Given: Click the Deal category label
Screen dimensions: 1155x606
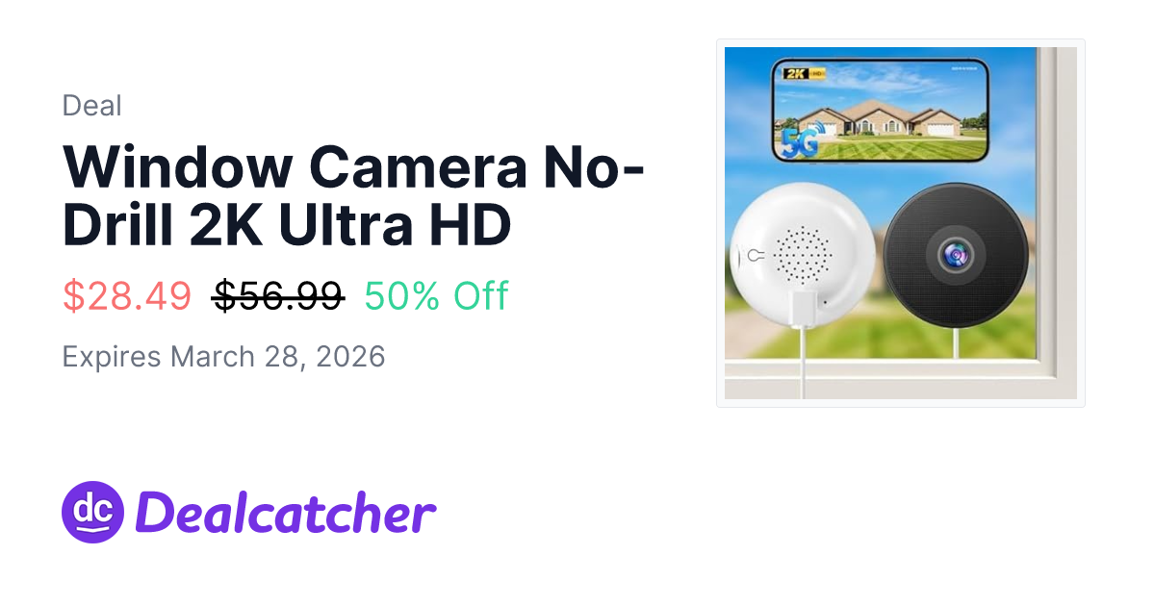Looking at the screenshot, I should (x=91, y=106).
